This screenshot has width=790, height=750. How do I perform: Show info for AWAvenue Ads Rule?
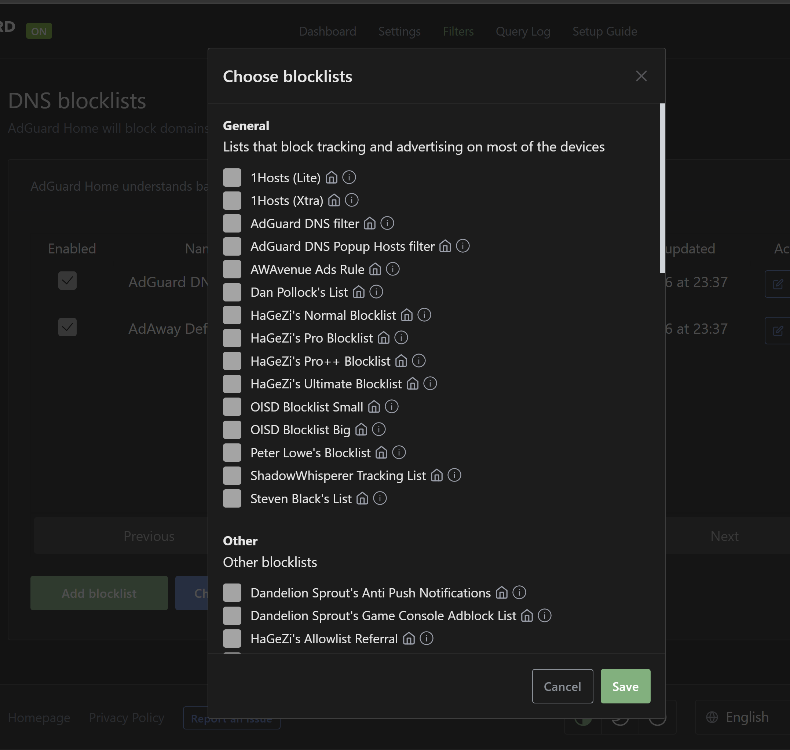pyautogui.click(x=392, y=270)
